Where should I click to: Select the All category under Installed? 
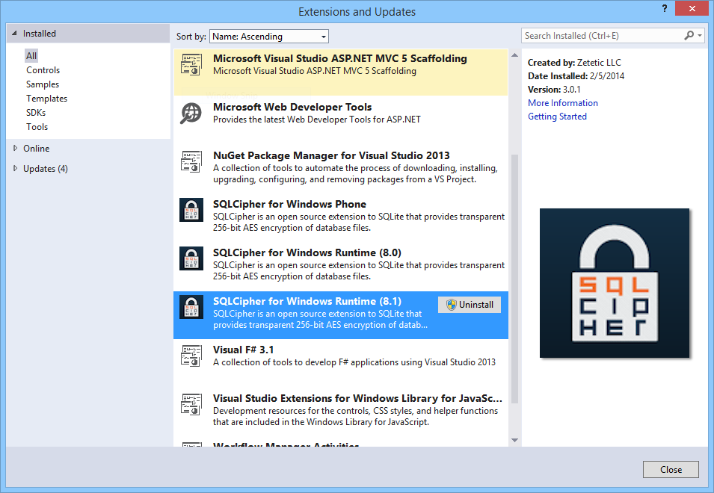point(31,56)
